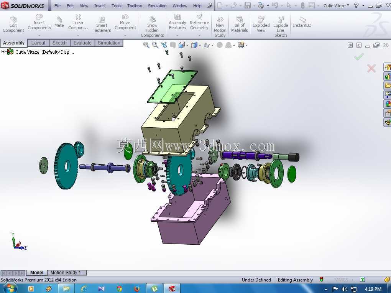The image size is (391, 293).
Task: Open the Exploded View tool
Action: click(x=261, y=24)
